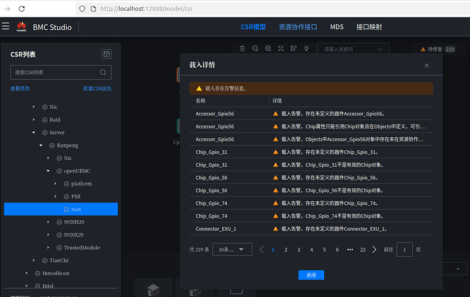Go to the next page of alerts
The width and height of the screenshot is (470, 297).
(x=374, y=249)
